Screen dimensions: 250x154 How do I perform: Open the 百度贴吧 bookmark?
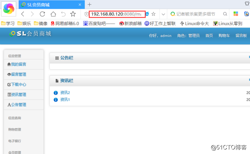(99, 24)
